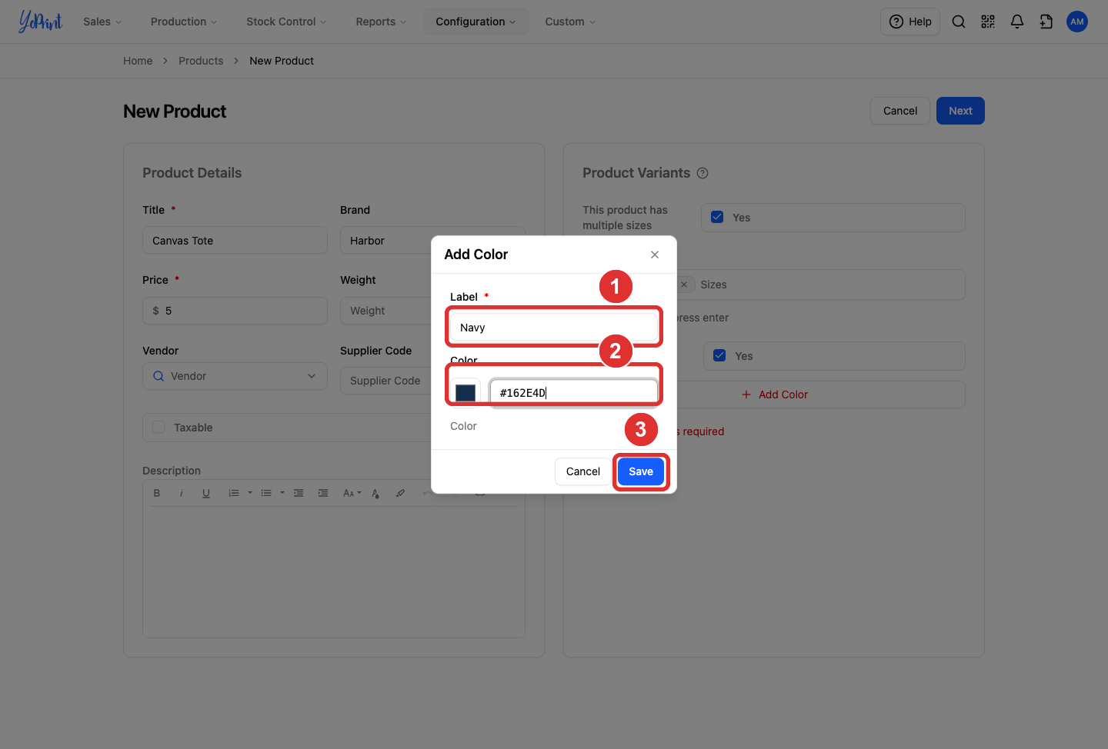1108x749 pixels.
Task: Open the Vendor dropdown
Action: (x=235, y=376)
